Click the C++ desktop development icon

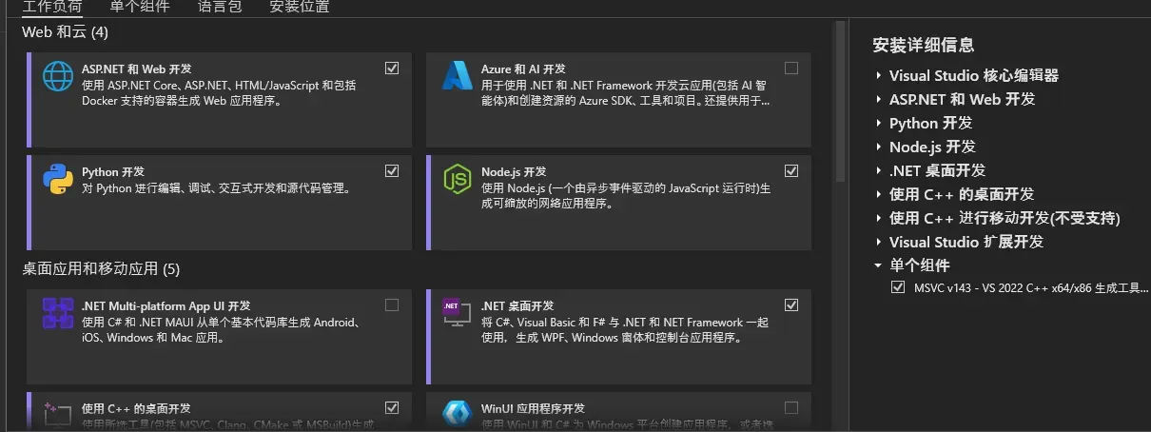pyautogui.click(x=59, y=415)
